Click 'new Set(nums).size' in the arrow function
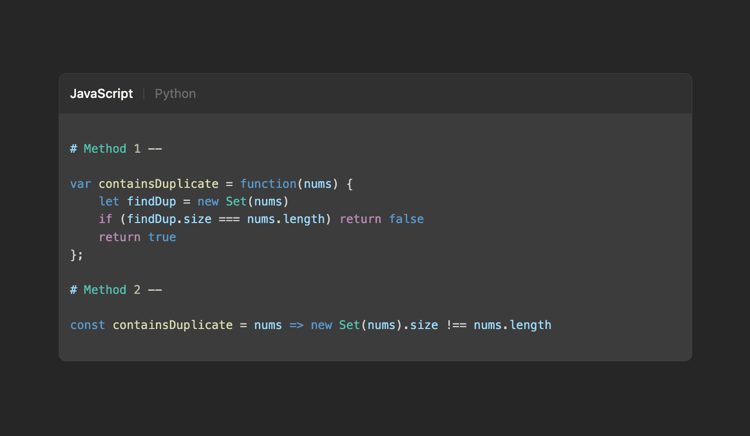This screenshot has height=436, width=750. 374,325
